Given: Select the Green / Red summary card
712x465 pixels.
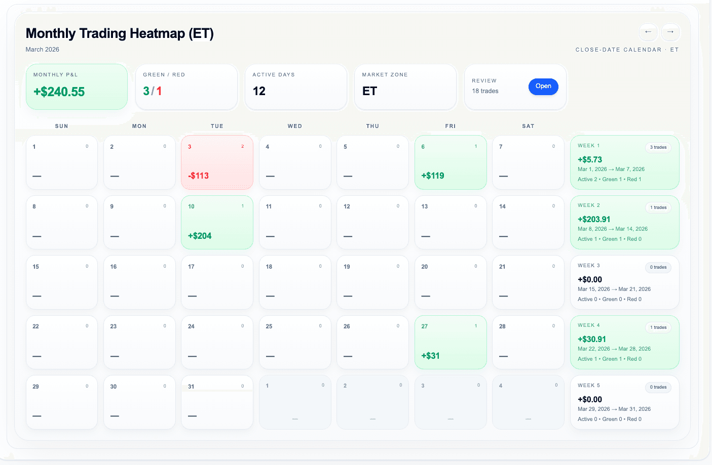Looking at the screenshot, I should click(x=186, y=87).
